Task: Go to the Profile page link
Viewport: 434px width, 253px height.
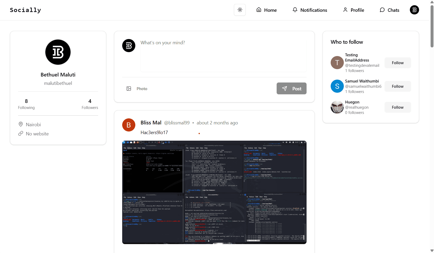Action: pos(353,10)
